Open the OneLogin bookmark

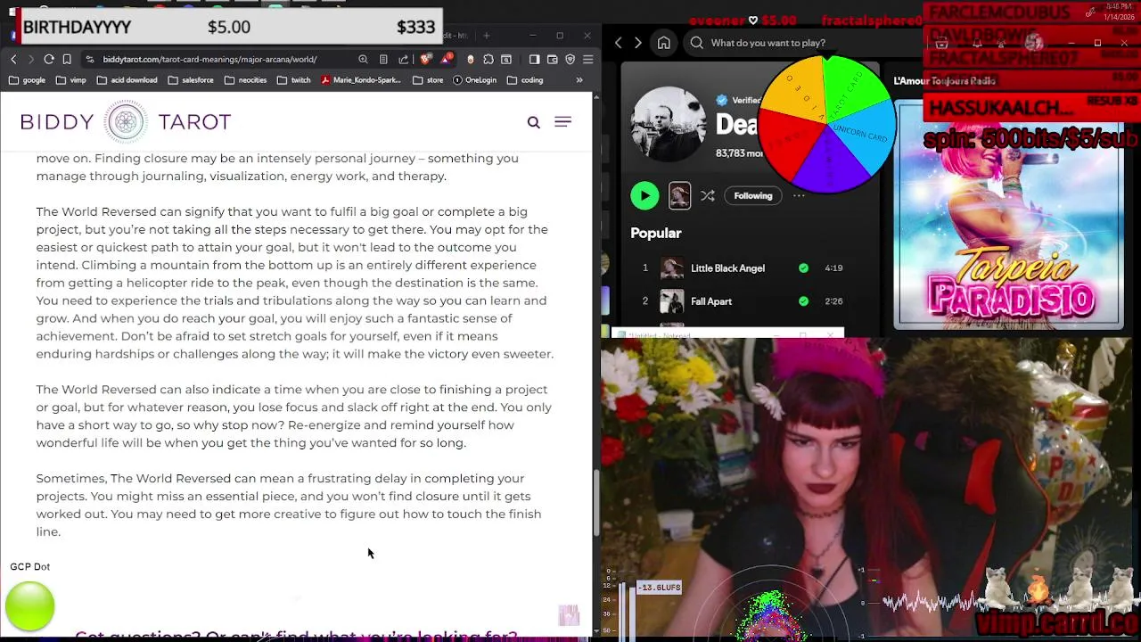pyautogui.click(x=474, y=80)
